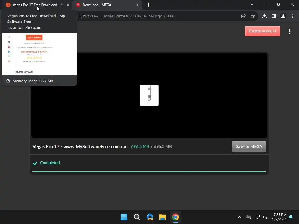Open Microsoft Edge Preview from the taskbar
This screenshot has height=224, width=299.
(150, 217)
